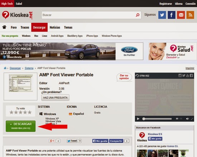The height and width of the screenshot is (157, 197).
Task: Click the Facebook Compartir button
Action: coord(116,141)
